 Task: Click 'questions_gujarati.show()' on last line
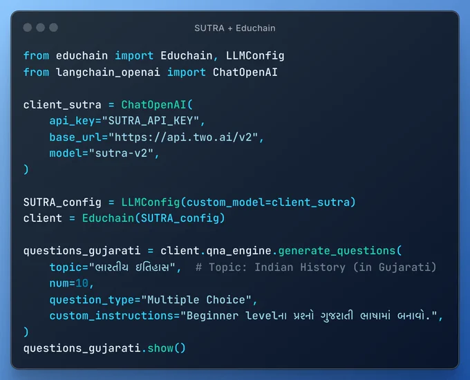pos(104,348)
